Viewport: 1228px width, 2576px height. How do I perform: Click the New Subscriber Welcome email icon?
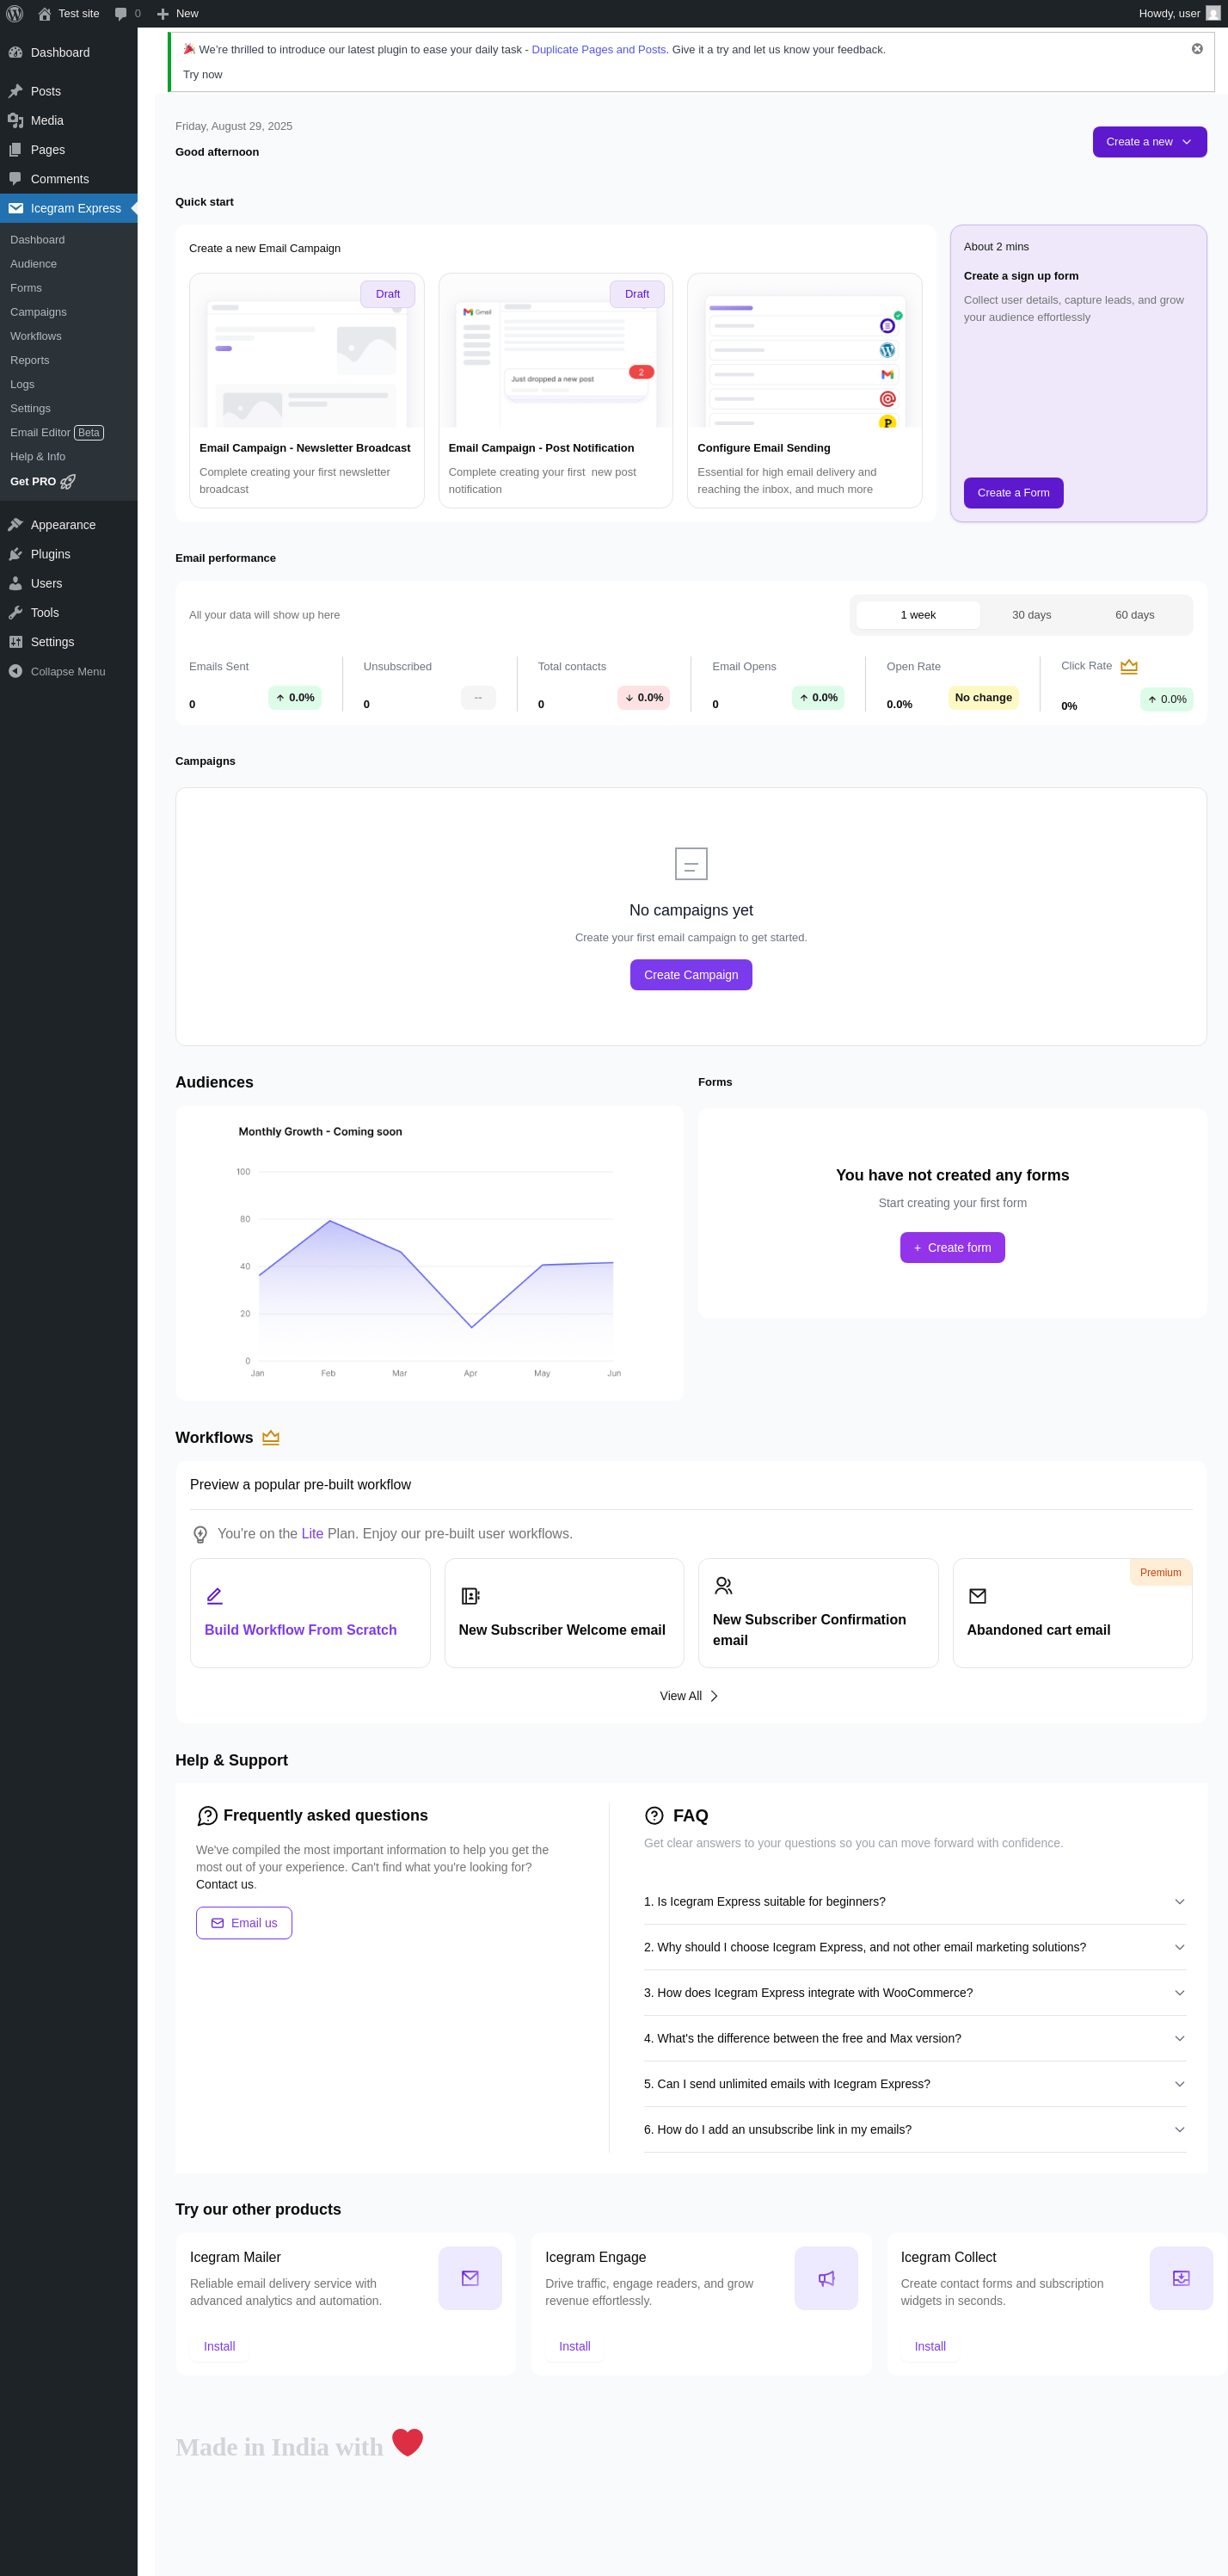coord(470,1596)
